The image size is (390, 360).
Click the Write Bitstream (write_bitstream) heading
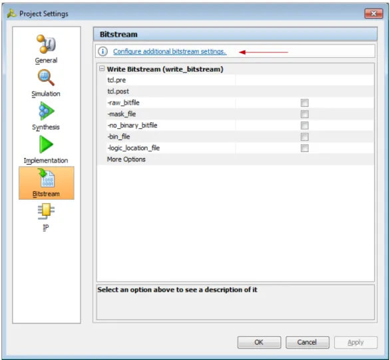(165, 69)
